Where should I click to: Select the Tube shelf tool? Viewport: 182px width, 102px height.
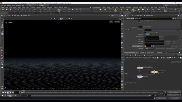tap(11, 10)
